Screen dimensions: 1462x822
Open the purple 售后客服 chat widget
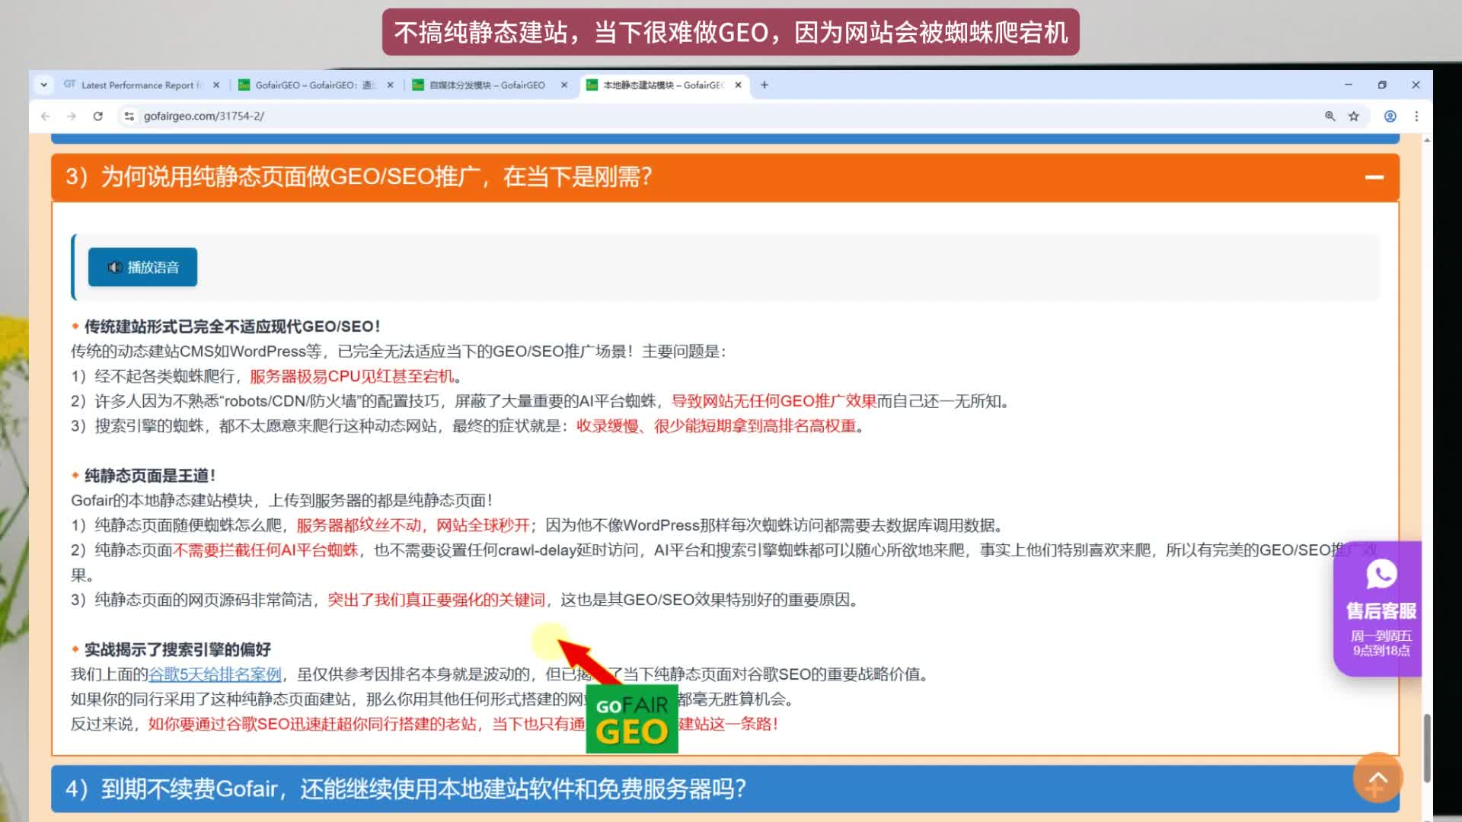[x=1380, y=609]
